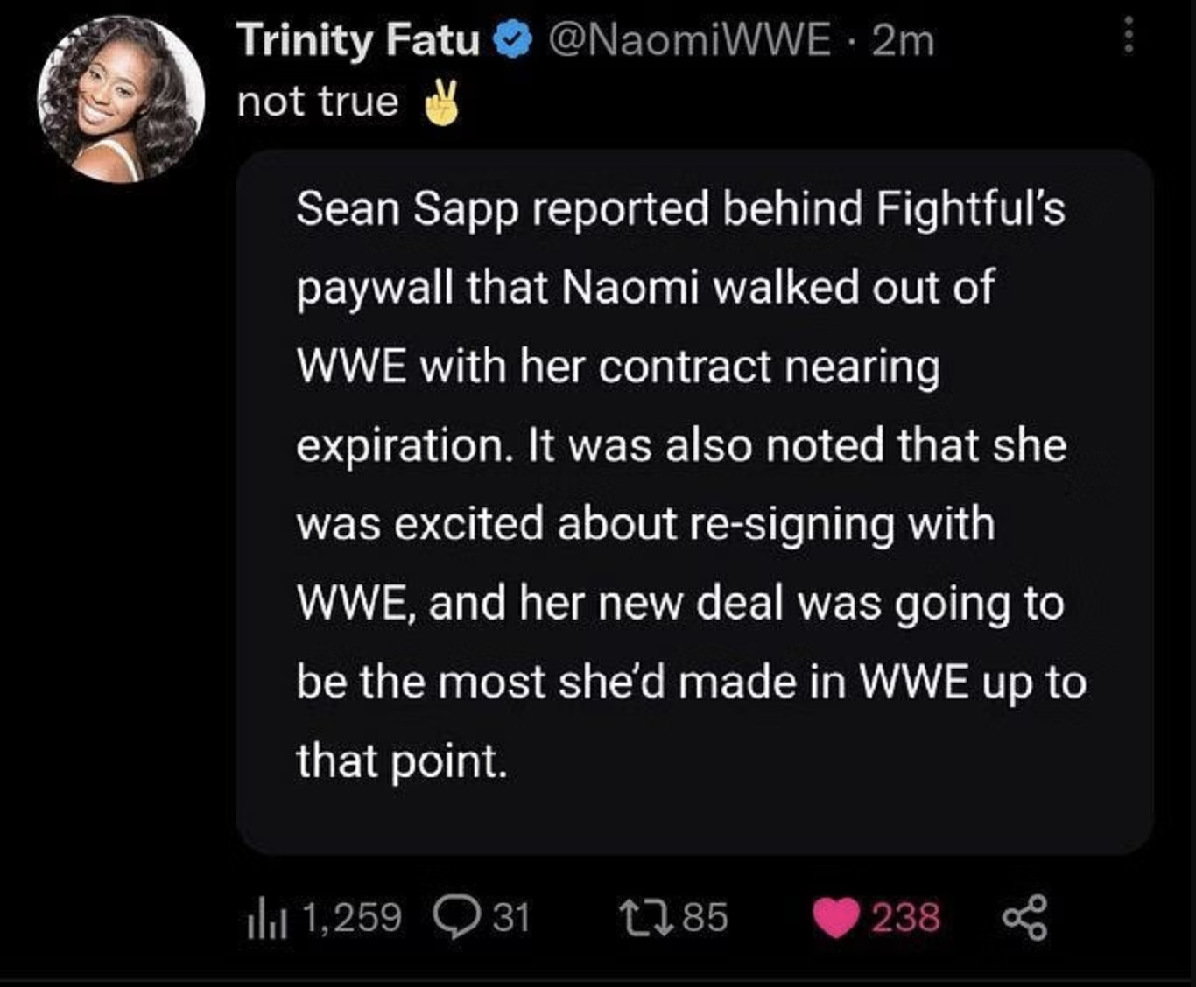Click the blue verified badge

tap(511, 40)
